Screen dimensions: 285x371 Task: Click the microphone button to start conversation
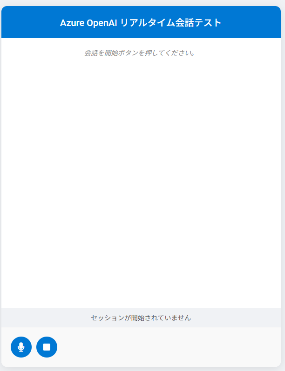coord(21,347)
